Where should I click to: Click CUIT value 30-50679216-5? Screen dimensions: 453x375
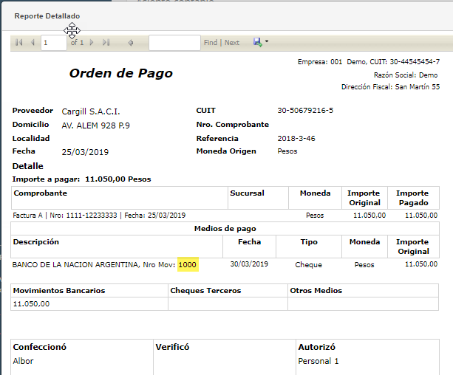[x=305, y=111]
